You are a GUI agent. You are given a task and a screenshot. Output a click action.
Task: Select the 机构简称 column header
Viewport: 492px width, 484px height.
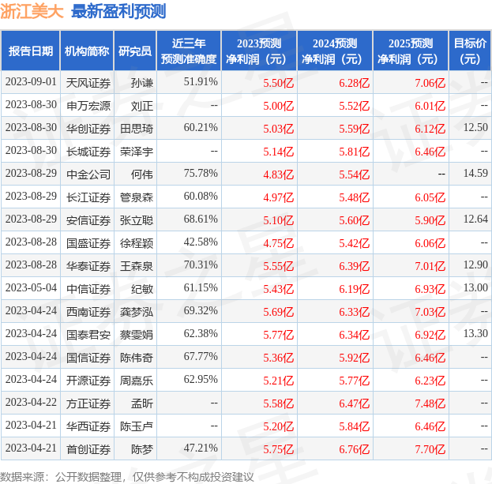[87, 51]
